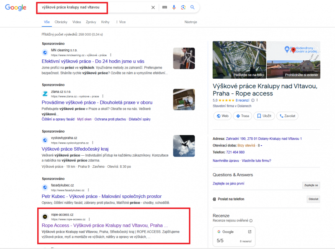Expand the opening hours dropdown arrow
The image size is (335, 249).
click(261, 146)
